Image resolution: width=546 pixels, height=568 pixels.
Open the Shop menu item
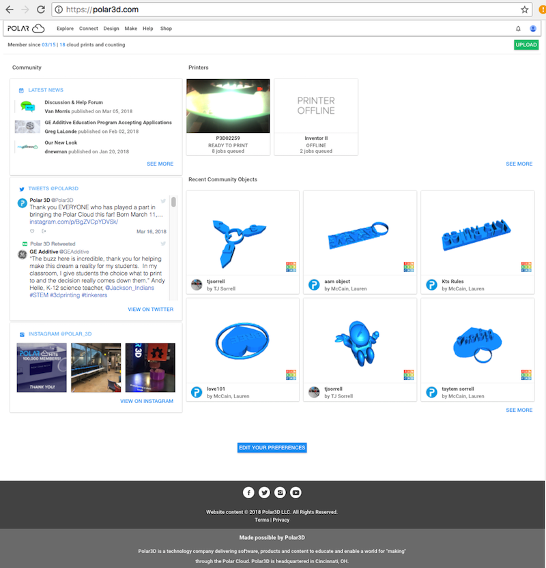pyautogui.click(x=166, y=29)
